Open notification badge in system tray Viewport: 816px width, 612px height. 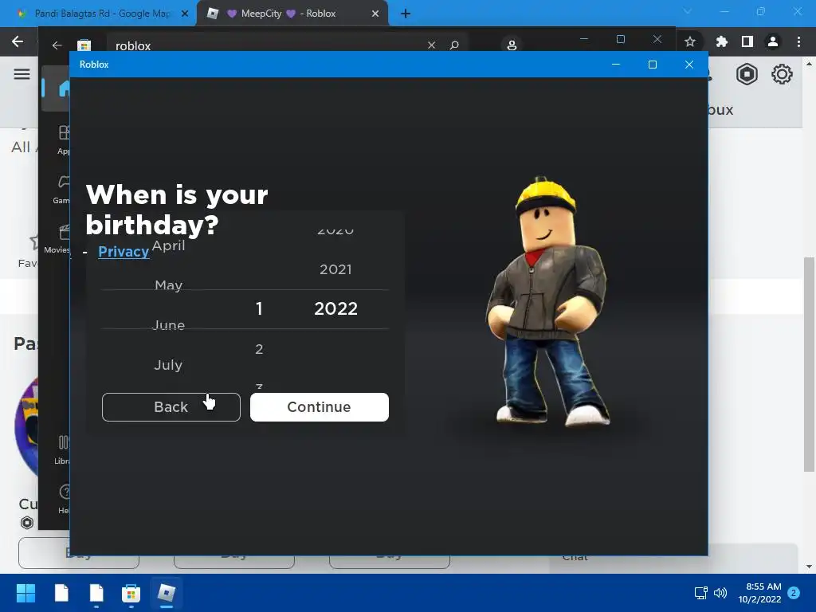tap(794, 593)
